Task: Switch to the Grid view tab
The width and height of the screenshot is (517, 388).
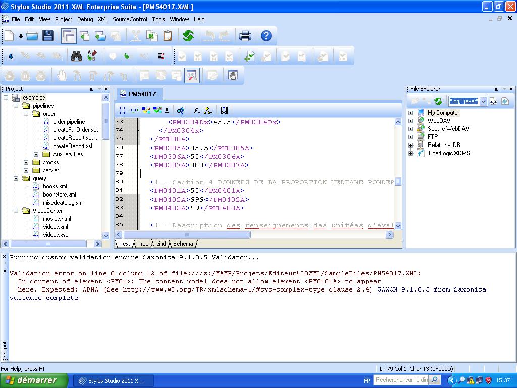Action: tap(161, 244)
